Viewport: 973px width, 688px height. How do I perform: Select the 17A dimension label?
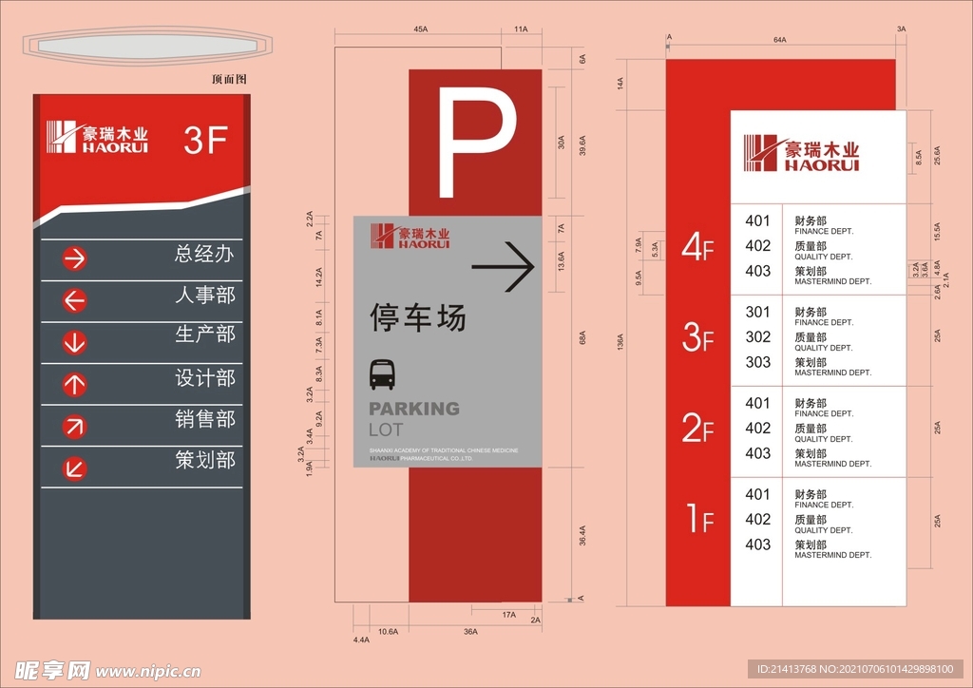[x=509, y=615]
